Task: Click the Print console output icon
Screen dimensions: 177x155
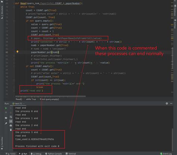Action: coord(11,125)
